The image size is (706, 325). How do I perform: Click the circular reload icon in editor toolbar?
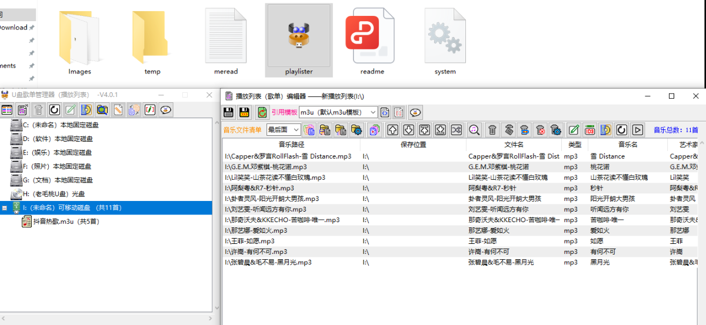click(621, 129)
